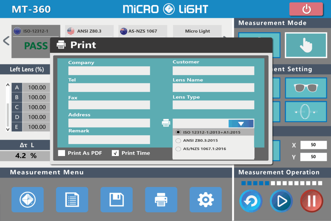
Task: Go to previous standard with left chevron
Action: [x=6, y=41]
